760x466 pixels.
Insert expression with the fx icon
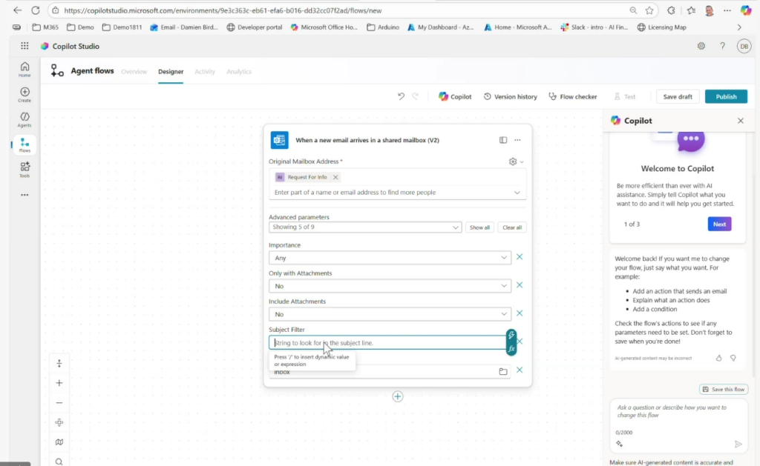[511, 348]
